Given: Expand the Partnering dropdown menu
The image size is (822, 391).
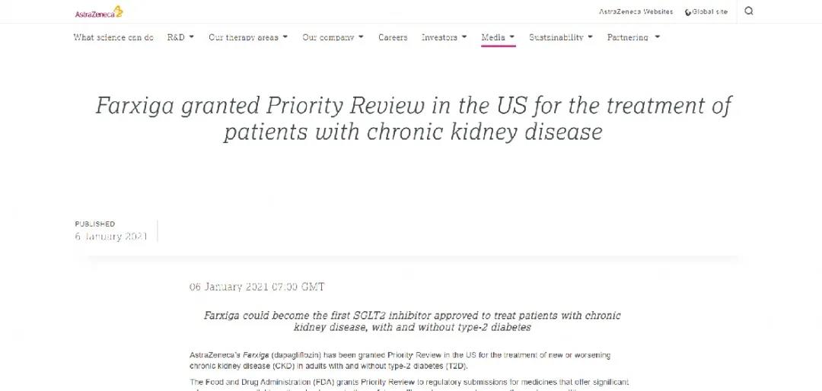Looking at the screenshot, I should [633, 37].
